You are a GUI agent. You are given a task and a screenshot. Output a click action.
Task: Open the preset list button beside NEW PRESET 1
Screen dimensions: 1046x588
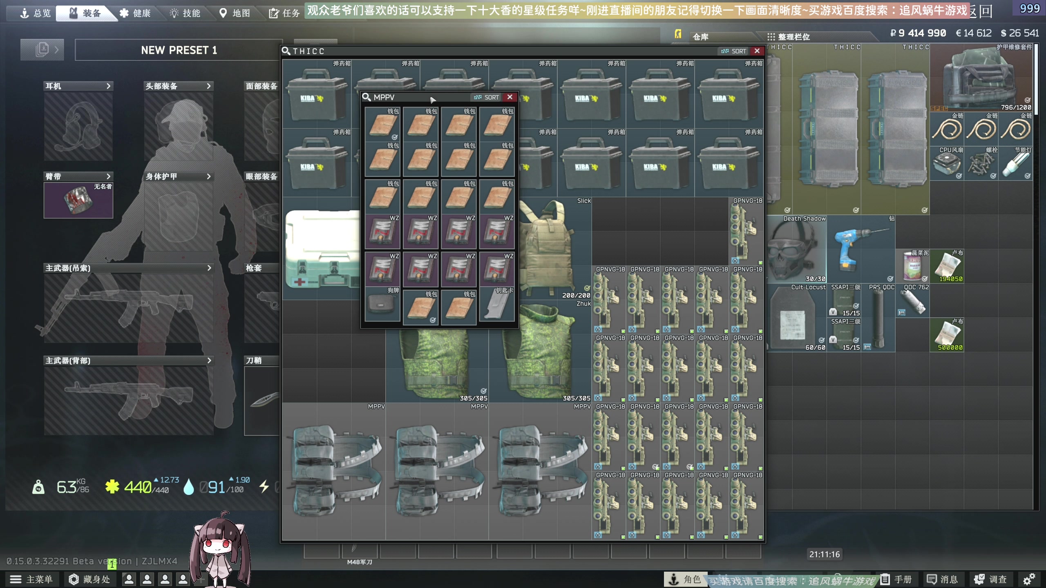[42, 50]
